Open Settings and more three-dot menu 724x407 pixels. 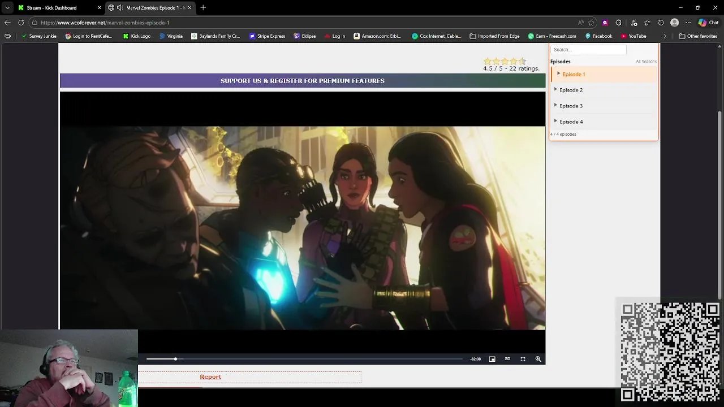point(688,23)
